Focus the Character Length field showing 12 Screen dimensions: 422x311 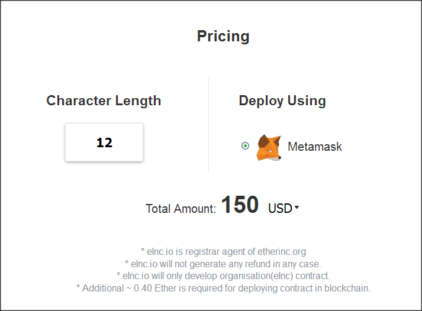104,142
